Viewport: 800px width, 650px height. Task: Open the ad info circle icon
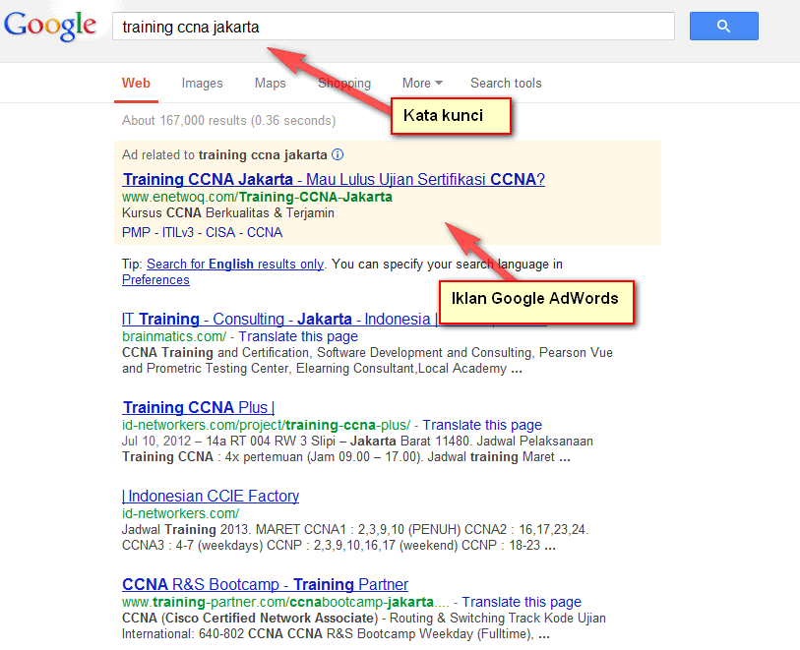click(x=338, y=154)
